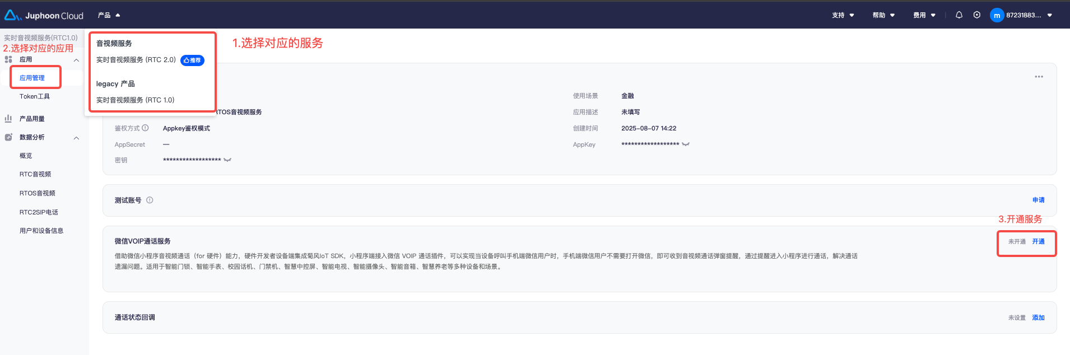Click the blue user avatar
The width and height of the screenshot is (1070, 355).
[x=997, y=16]
